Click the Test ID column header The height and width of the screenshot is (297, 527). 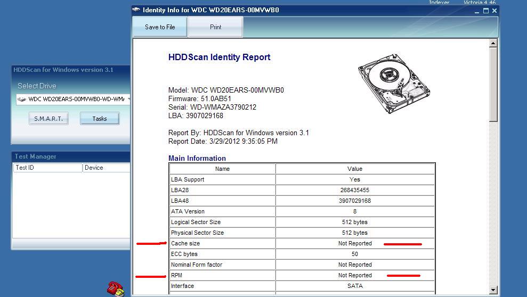coord(47,168)
